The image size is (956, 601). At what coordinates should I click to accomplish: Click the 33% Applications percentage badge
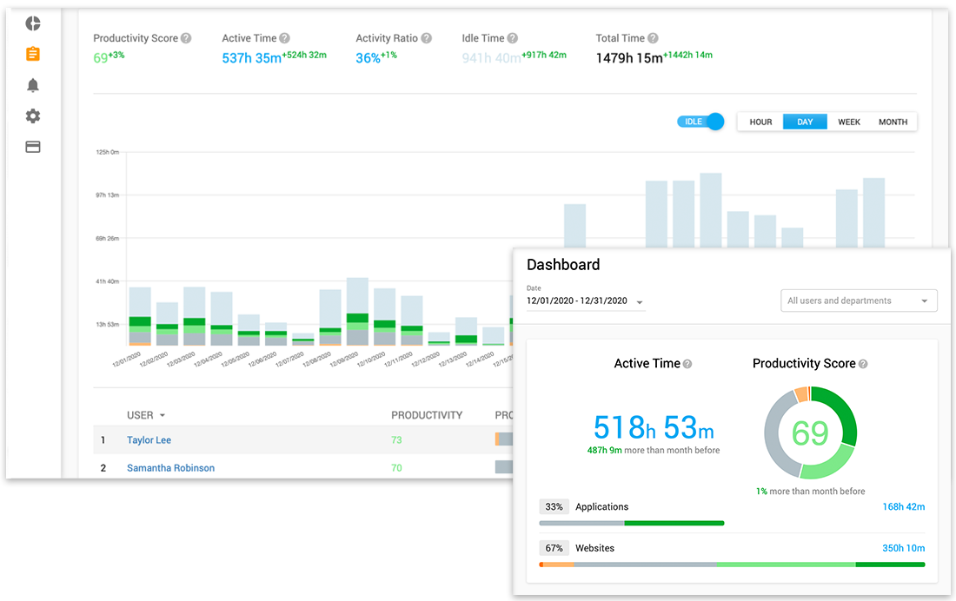[x=554, y=506]
